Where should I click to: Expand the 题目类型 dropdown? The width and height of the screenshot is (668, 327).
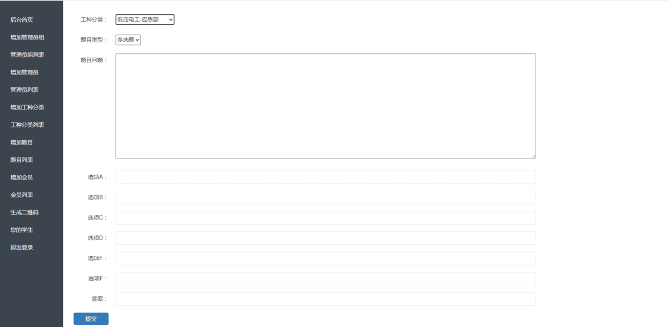tap(128, 40)
